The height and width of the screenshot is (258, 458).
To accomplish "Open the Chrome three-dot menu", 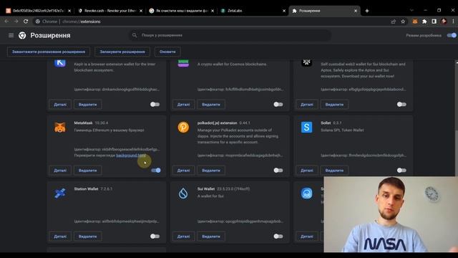I will [x=453, y=21].
